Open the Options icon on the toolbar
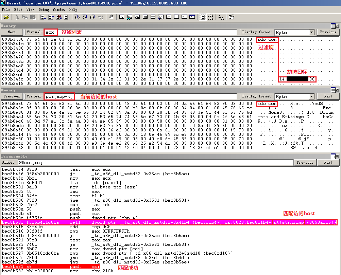The height and width of the screenshot is (275, 341). click(x=232, y=16)
